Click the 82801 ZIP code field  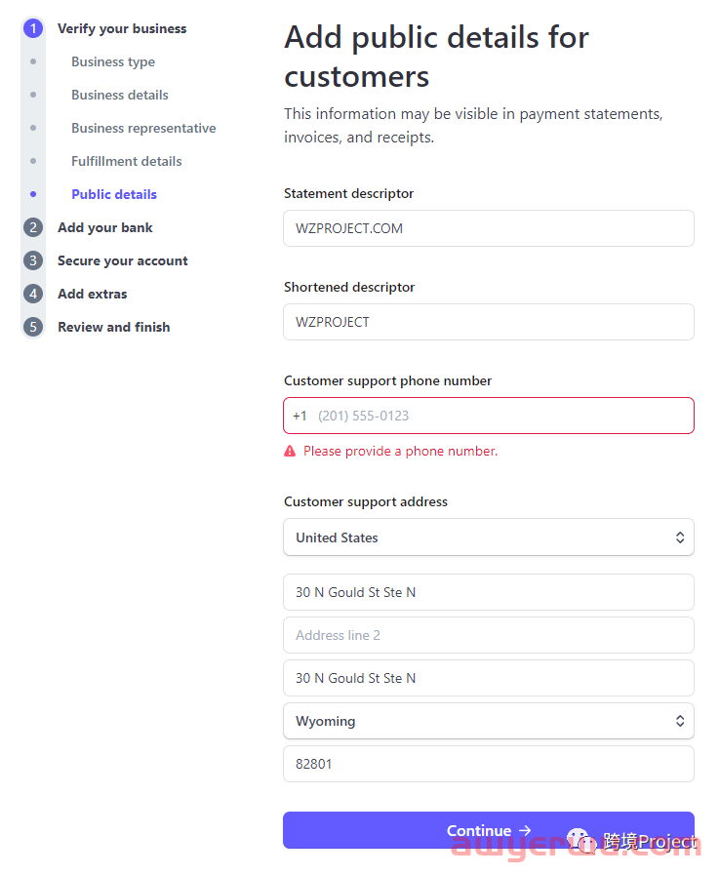coord(488,764)
